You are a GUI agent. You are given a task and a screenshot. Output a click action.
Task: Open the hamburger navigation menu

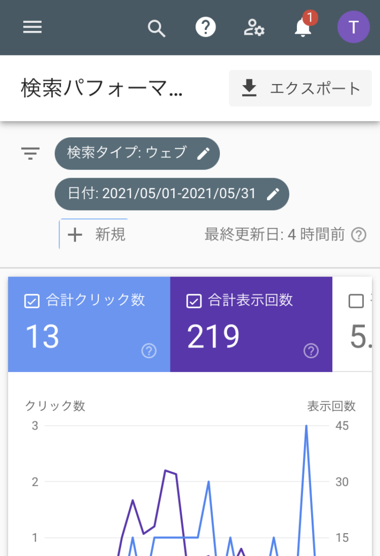pos(33,27)
